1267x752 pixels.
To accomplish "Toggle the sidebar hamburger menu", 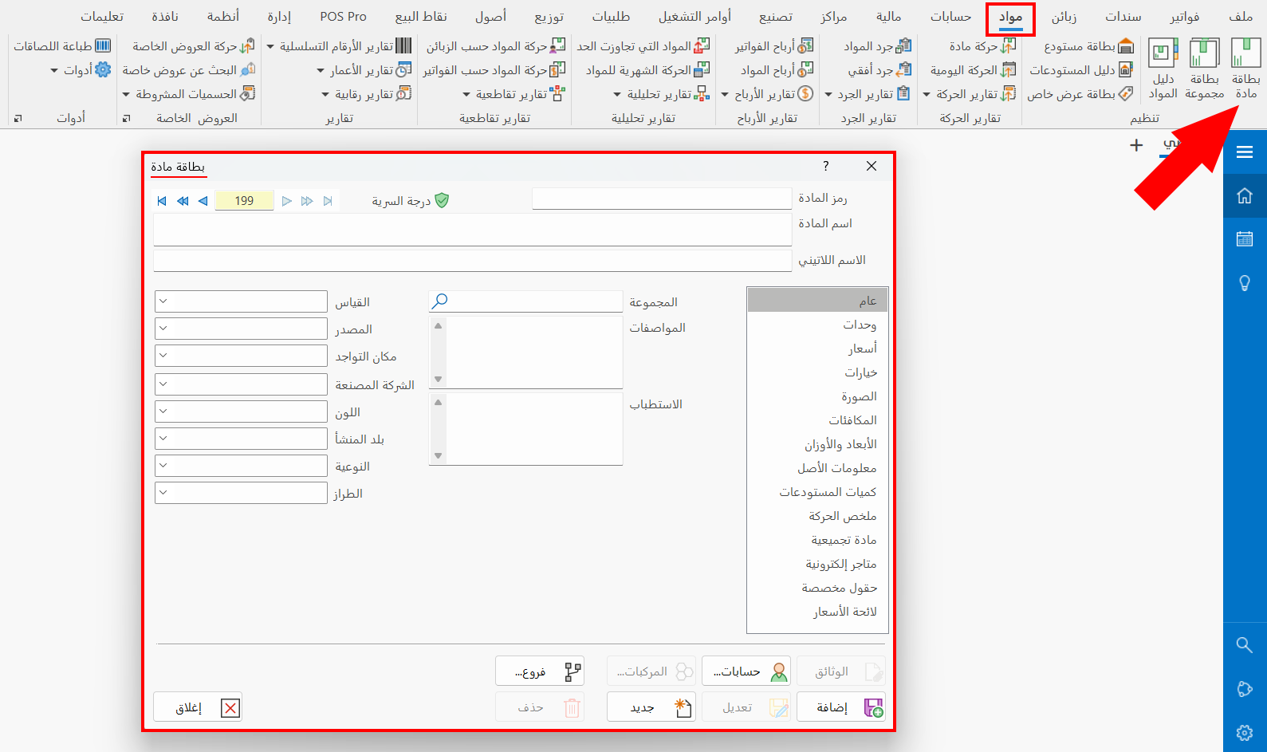I will [1245, 152].
